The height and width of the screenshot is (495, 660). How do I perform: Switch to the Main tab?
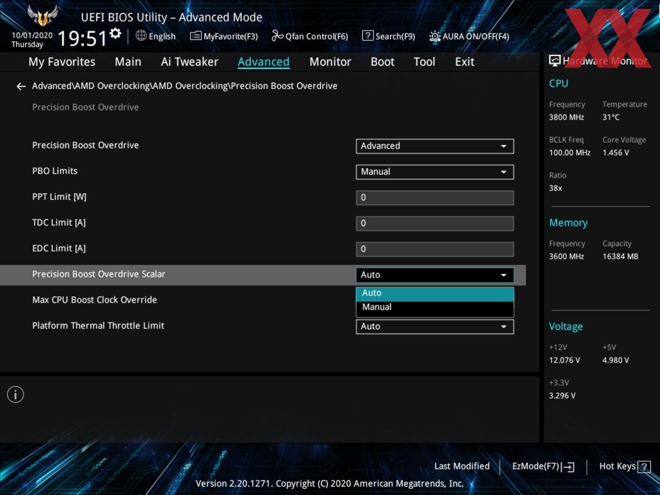(x=128, y=62)
